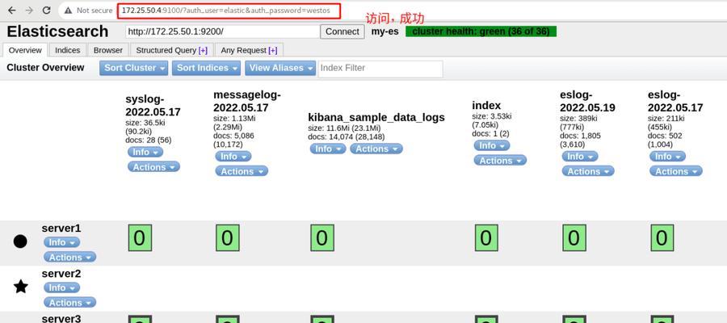Viewport: 727px width, 323px height.
Task: Click server1 shard 0 of messagelog-2022.05.17
Action: pos(228,238)
